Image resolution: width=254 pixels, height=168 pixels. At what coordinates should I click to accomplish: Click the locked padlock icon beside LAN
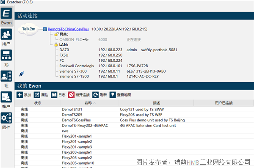click(x=56, y=44)
